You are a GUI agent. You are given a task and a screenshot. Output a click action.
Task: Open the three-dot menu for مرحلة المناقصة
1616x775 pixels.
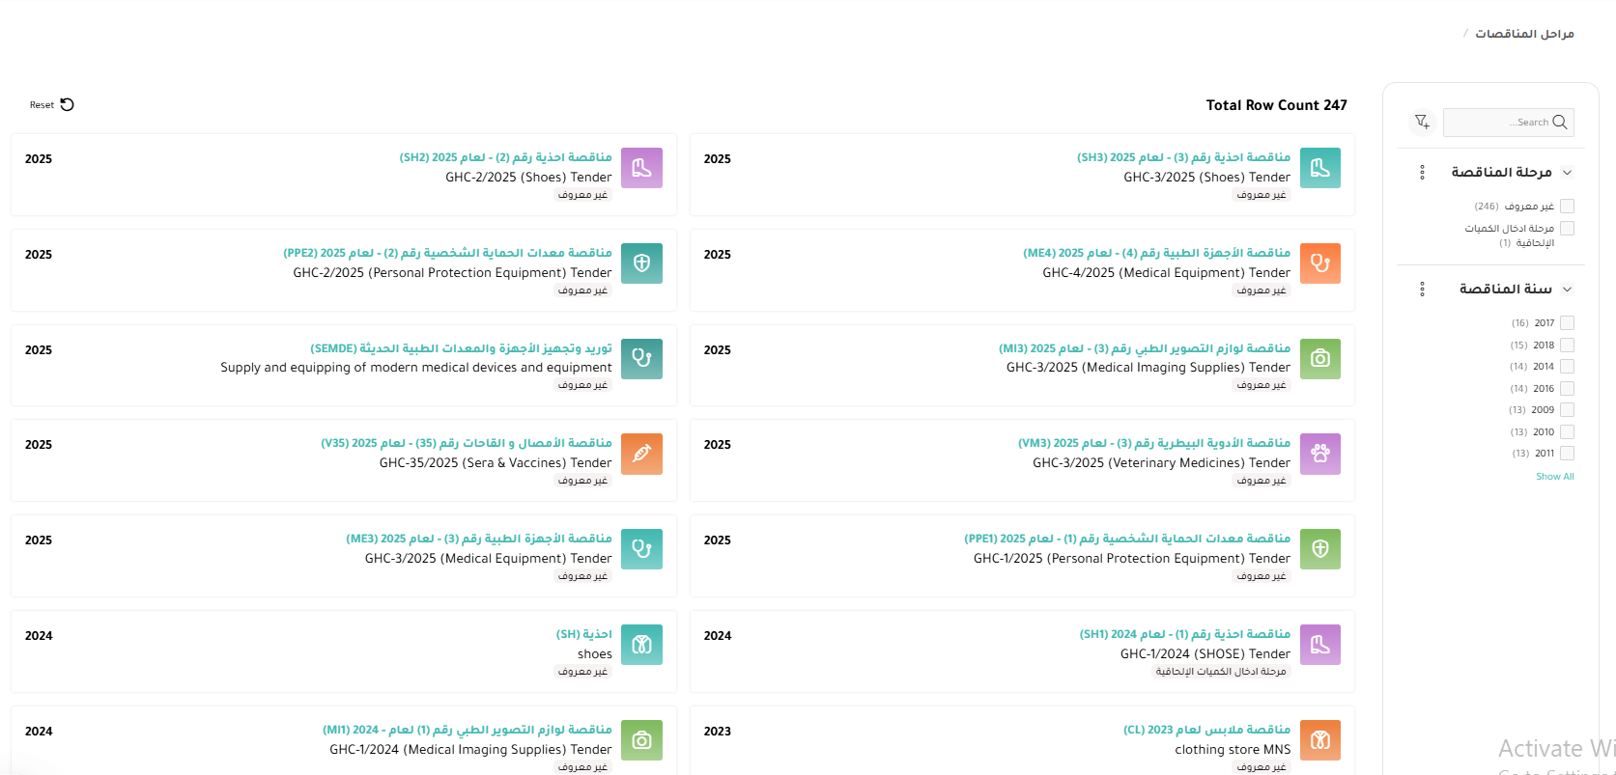click(x=1422, y=173)
